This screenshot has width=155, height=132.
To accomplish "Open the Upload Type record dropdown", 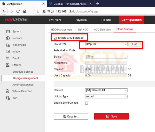I will tap(106, 97).
